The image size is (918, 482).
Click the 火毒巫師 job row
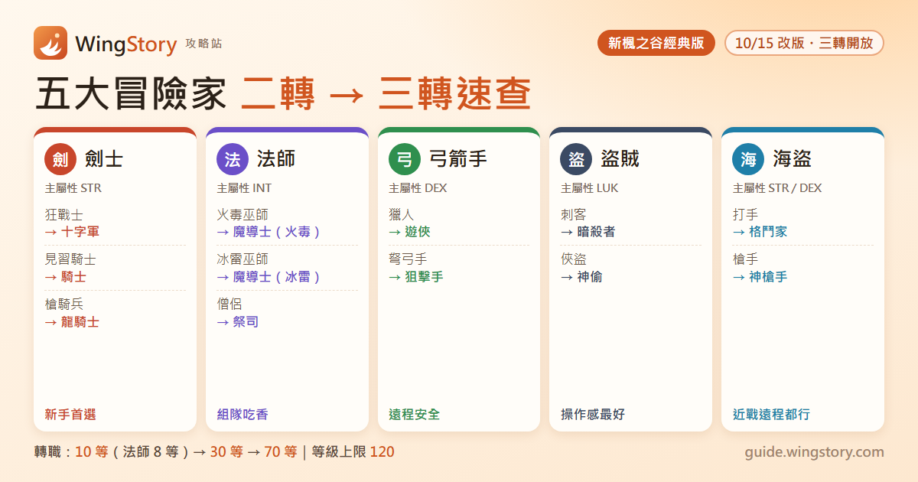pos(243,215)
